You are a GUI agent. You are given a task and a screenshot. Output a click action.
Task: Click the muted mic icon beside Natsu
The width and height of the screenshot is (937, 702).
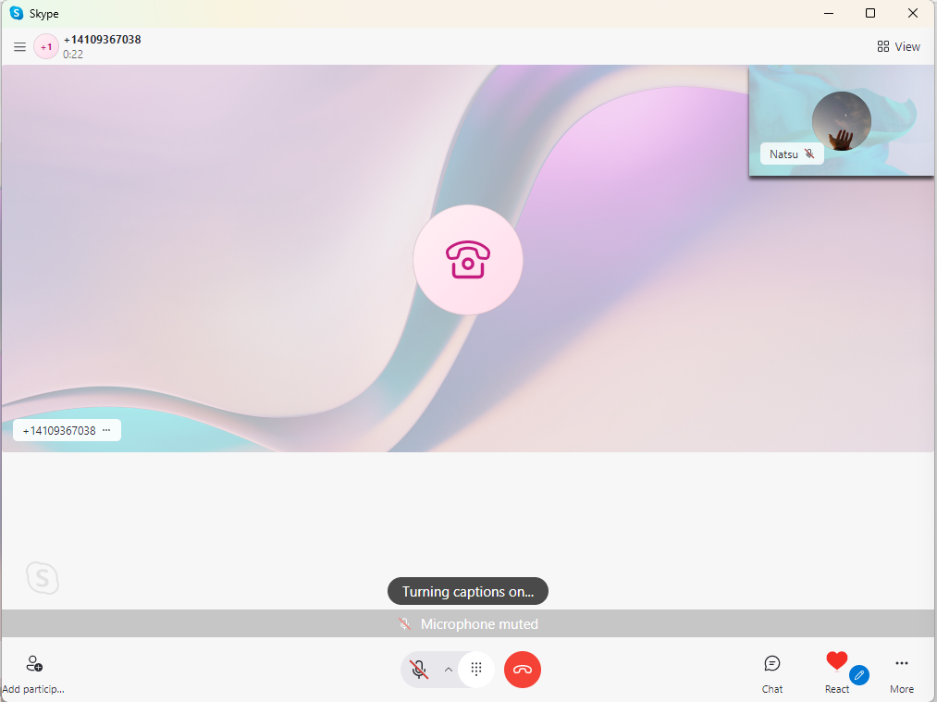(809, 154)
